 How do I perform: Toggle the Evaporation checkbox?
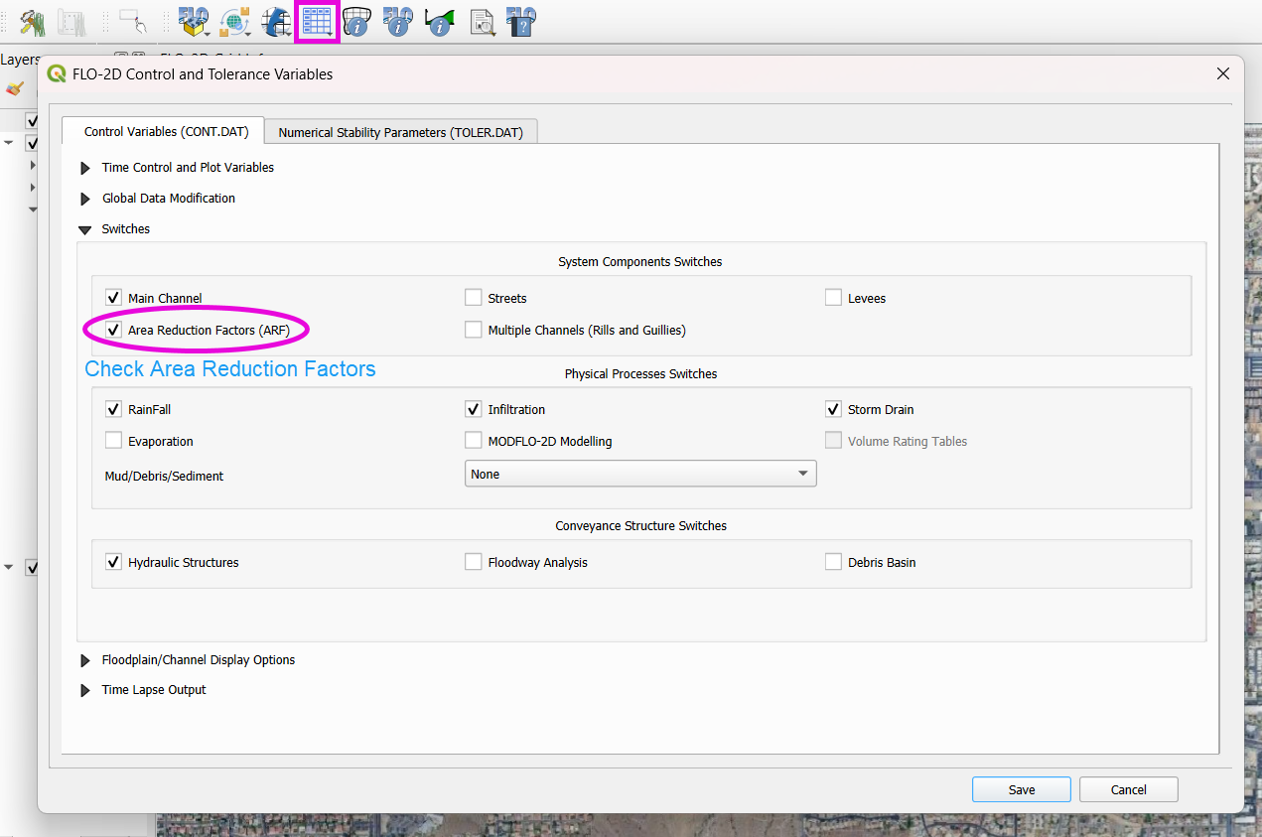coord(113,441)
